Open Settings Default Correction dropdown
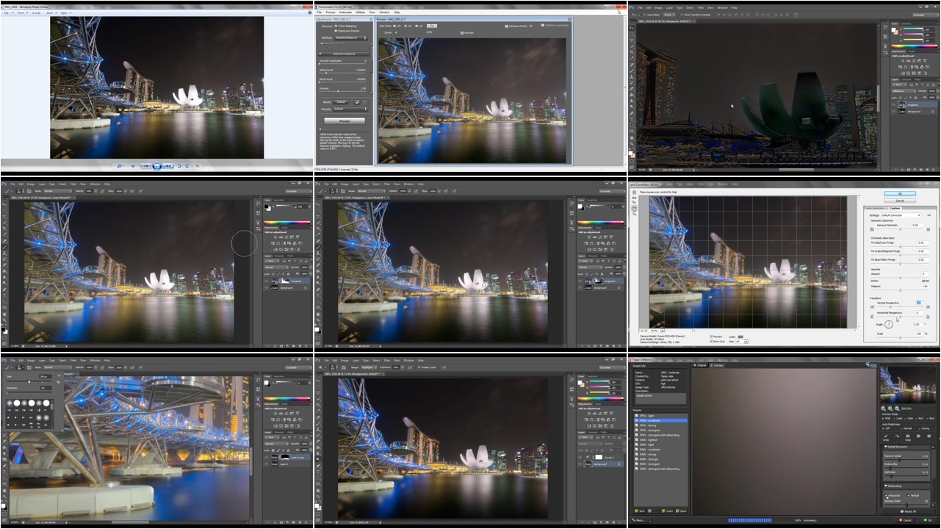 (901, 215)
